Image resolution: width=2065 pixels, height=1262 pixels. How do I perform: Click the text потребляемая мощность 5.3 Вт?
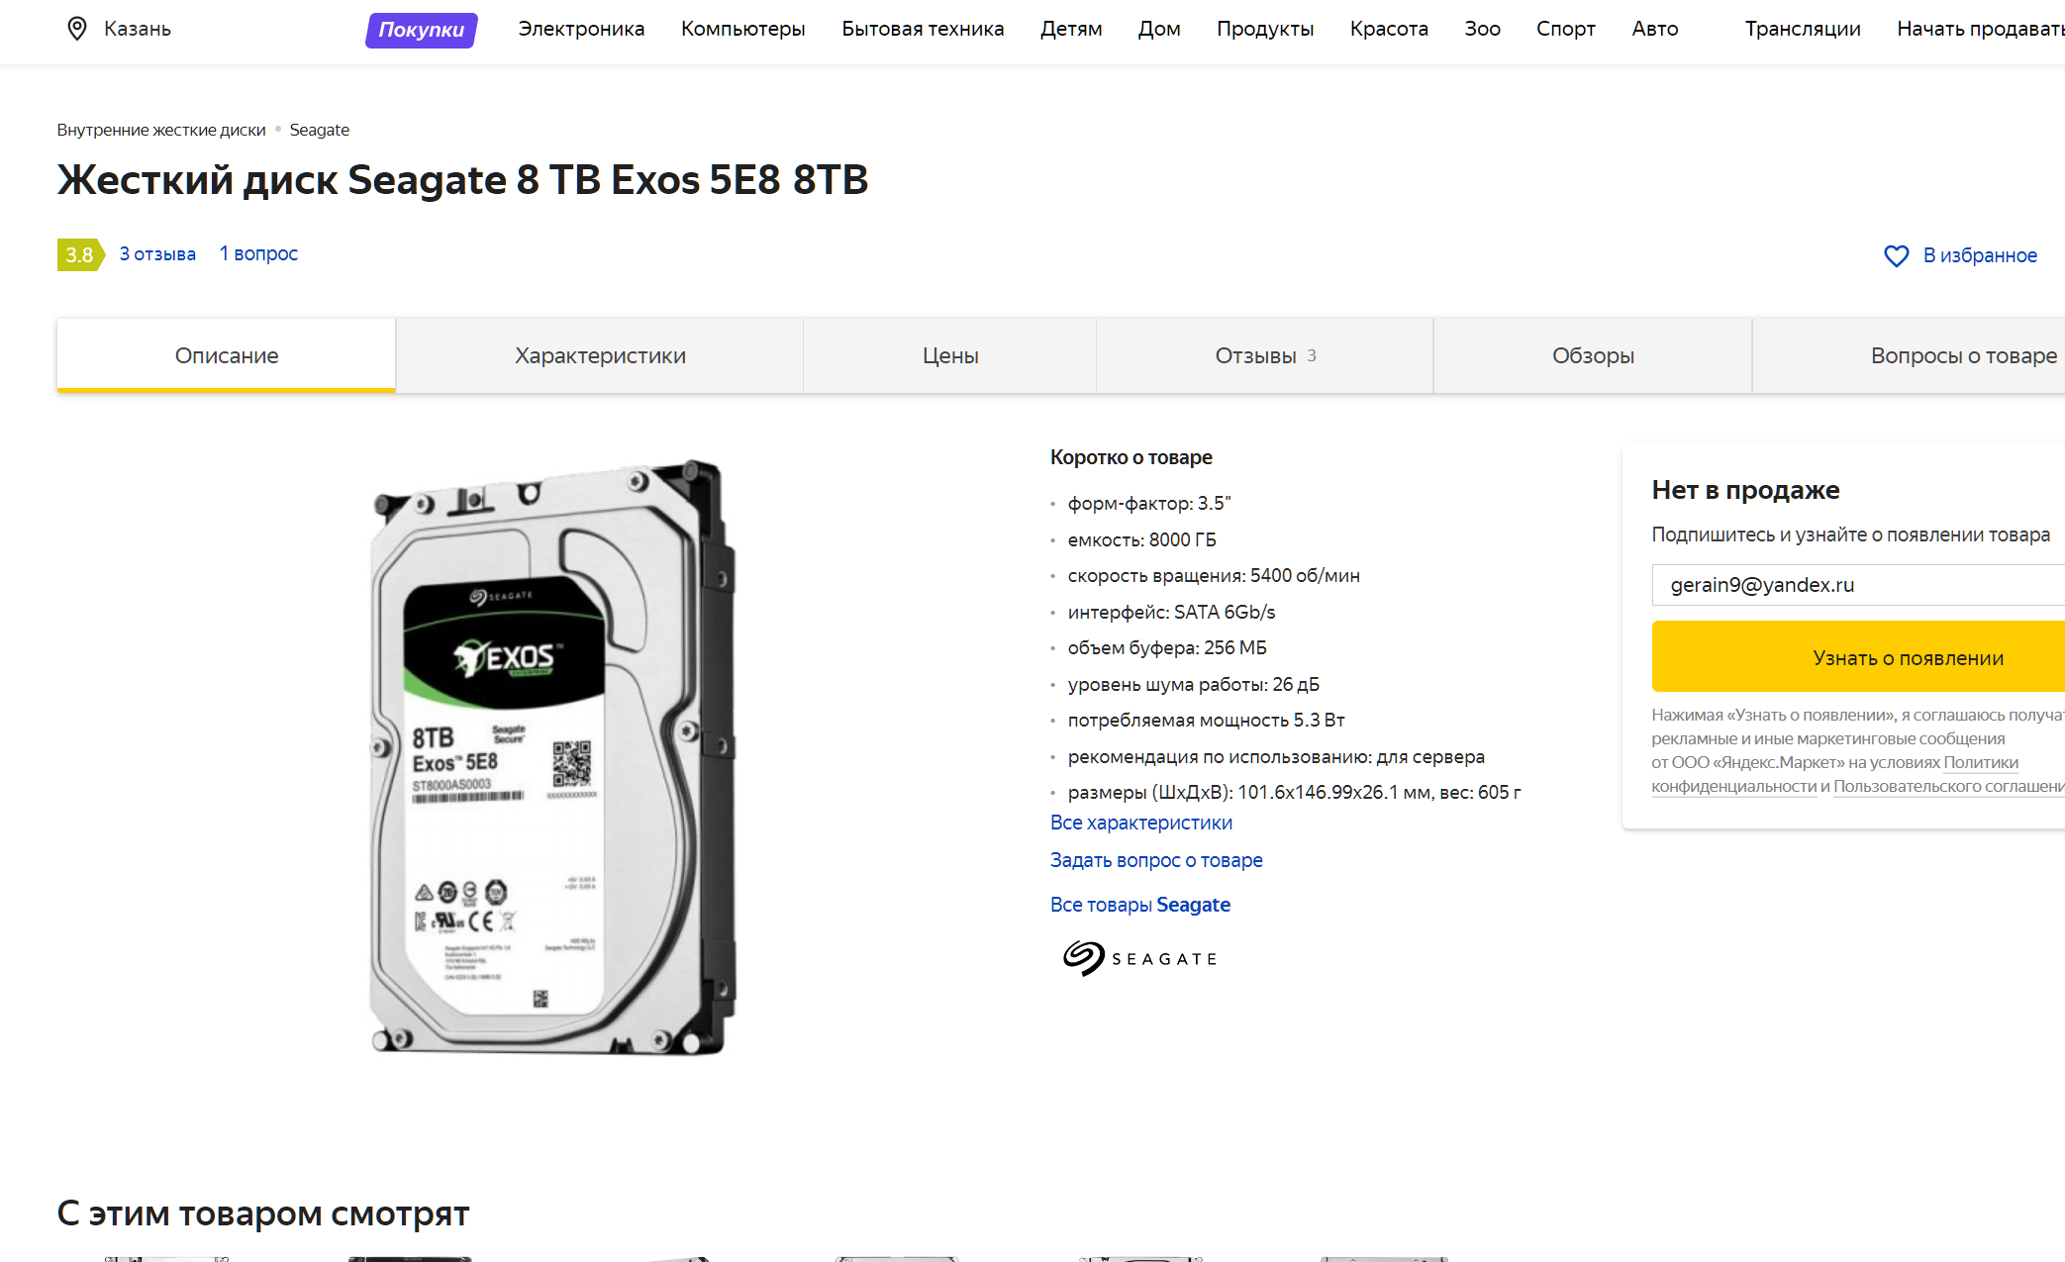tap(1206, 720)
